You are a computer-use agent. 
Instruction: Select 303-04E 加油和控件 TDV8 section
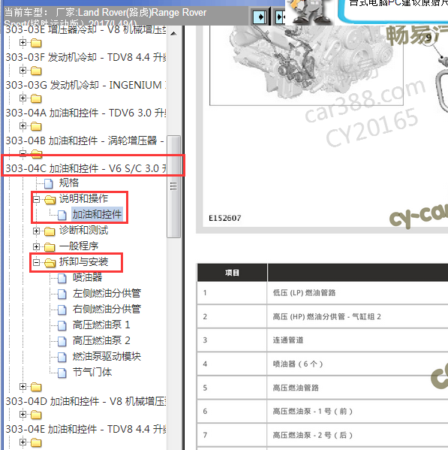pyautogui.click(x=86, y=429)
